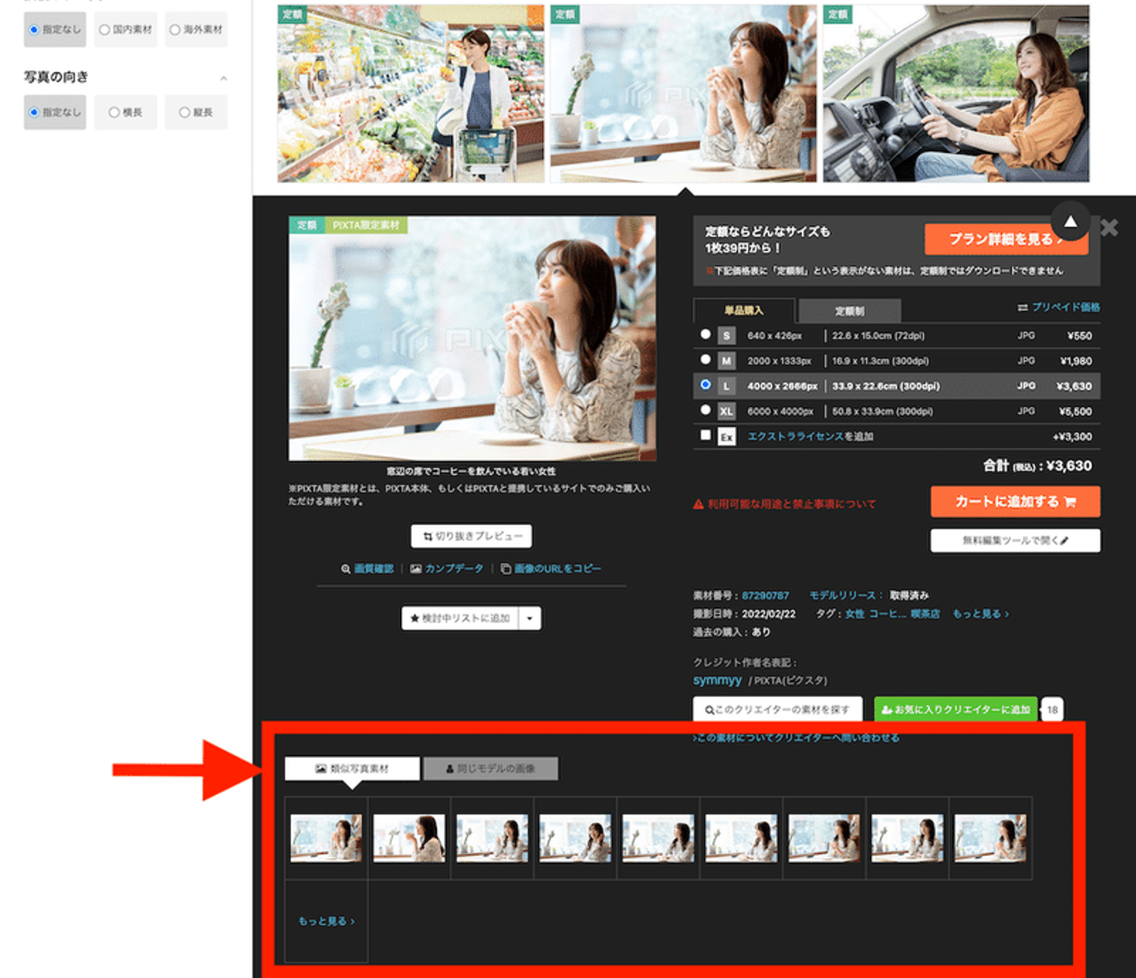The width and height of the screenshot is (1136, 978).
Task: Click もっと見る next to the tags
Action: (981, 614)
